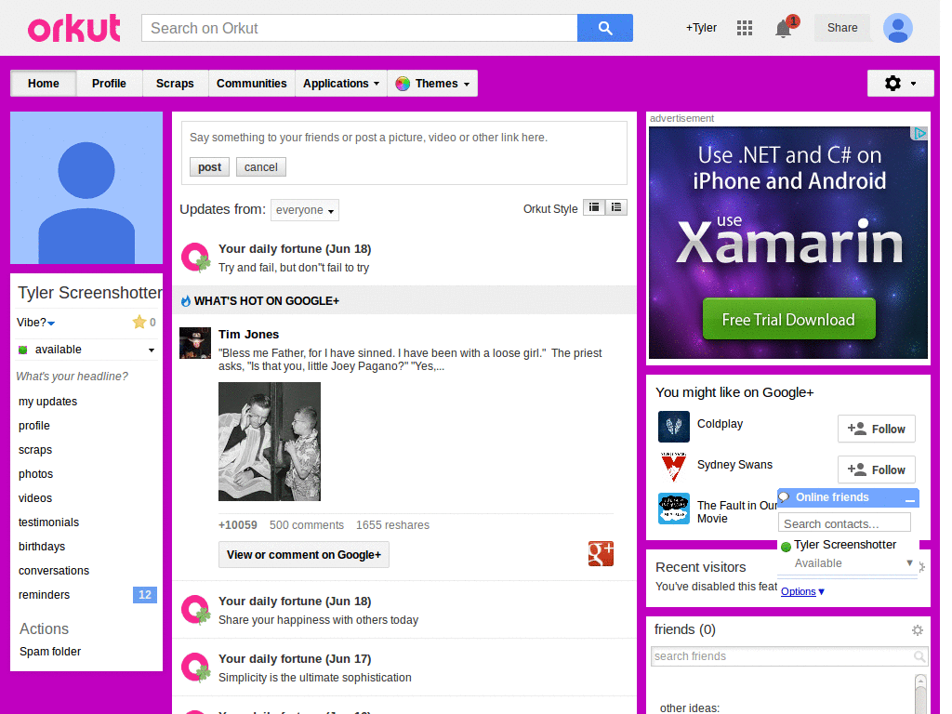This screenshot has height=714, width=952.
Task: Open the Communities tab
Action: pyautogui.click(x=251, y=83)
